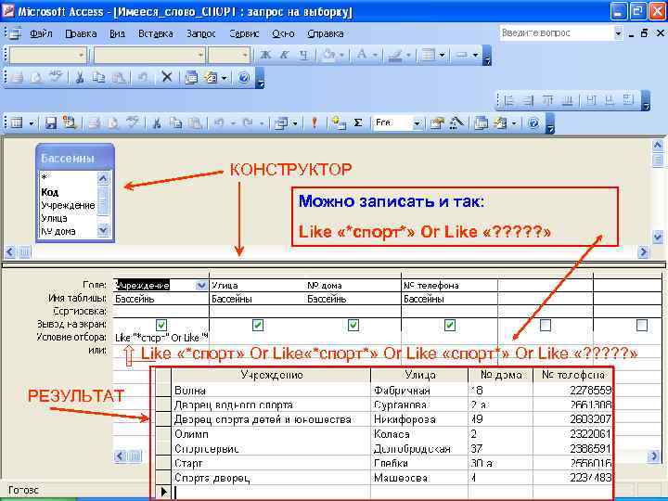668x501 pixels.
Task: Open the Учреждение field dropdown arrow
Action: click(202, 286)
